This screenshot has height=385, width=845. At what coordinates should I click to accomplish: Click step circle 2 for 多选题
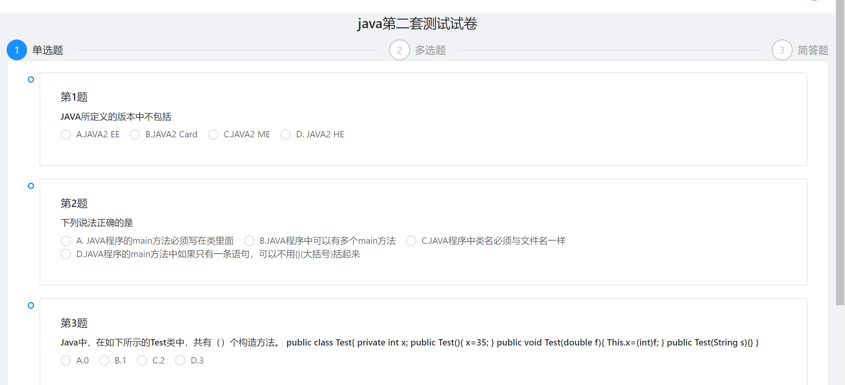(x=399, y=50)
